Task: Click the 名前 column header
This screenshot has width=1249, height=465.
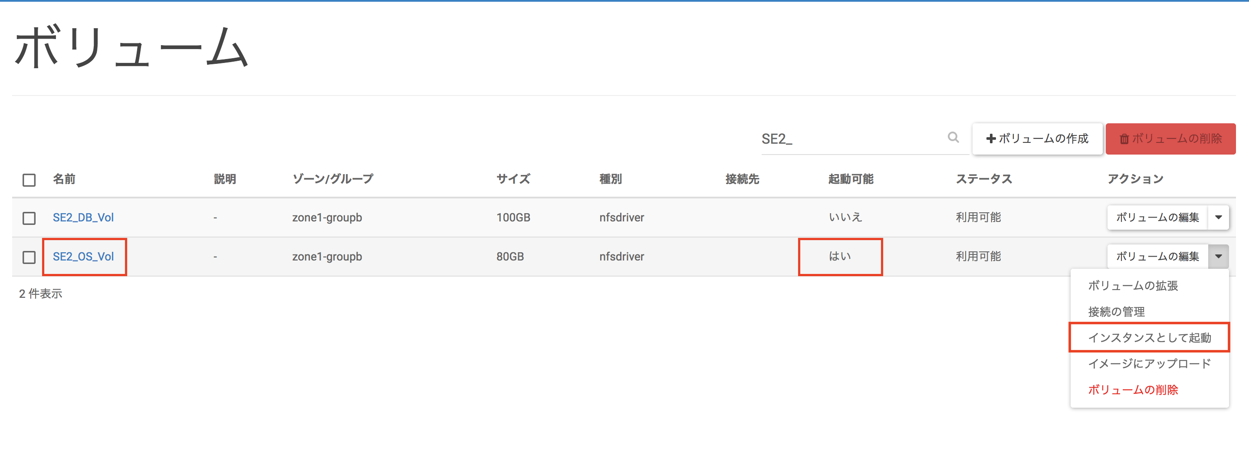Action: coord(64,179)
